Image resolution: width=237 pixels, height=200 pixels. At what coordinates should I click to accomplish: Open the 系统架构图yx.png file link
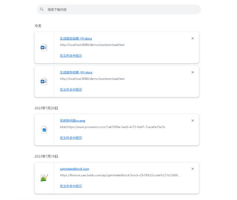72,121
